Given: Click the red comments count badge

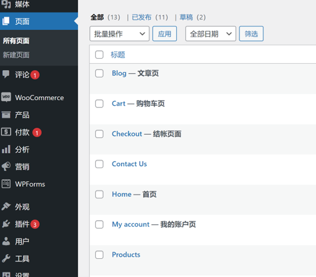Looking at the screenshot, I should tap(35, 75).
